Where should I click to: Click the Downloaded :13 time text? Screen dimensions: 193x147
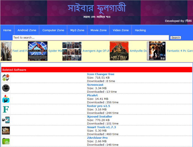pos(102,92)
